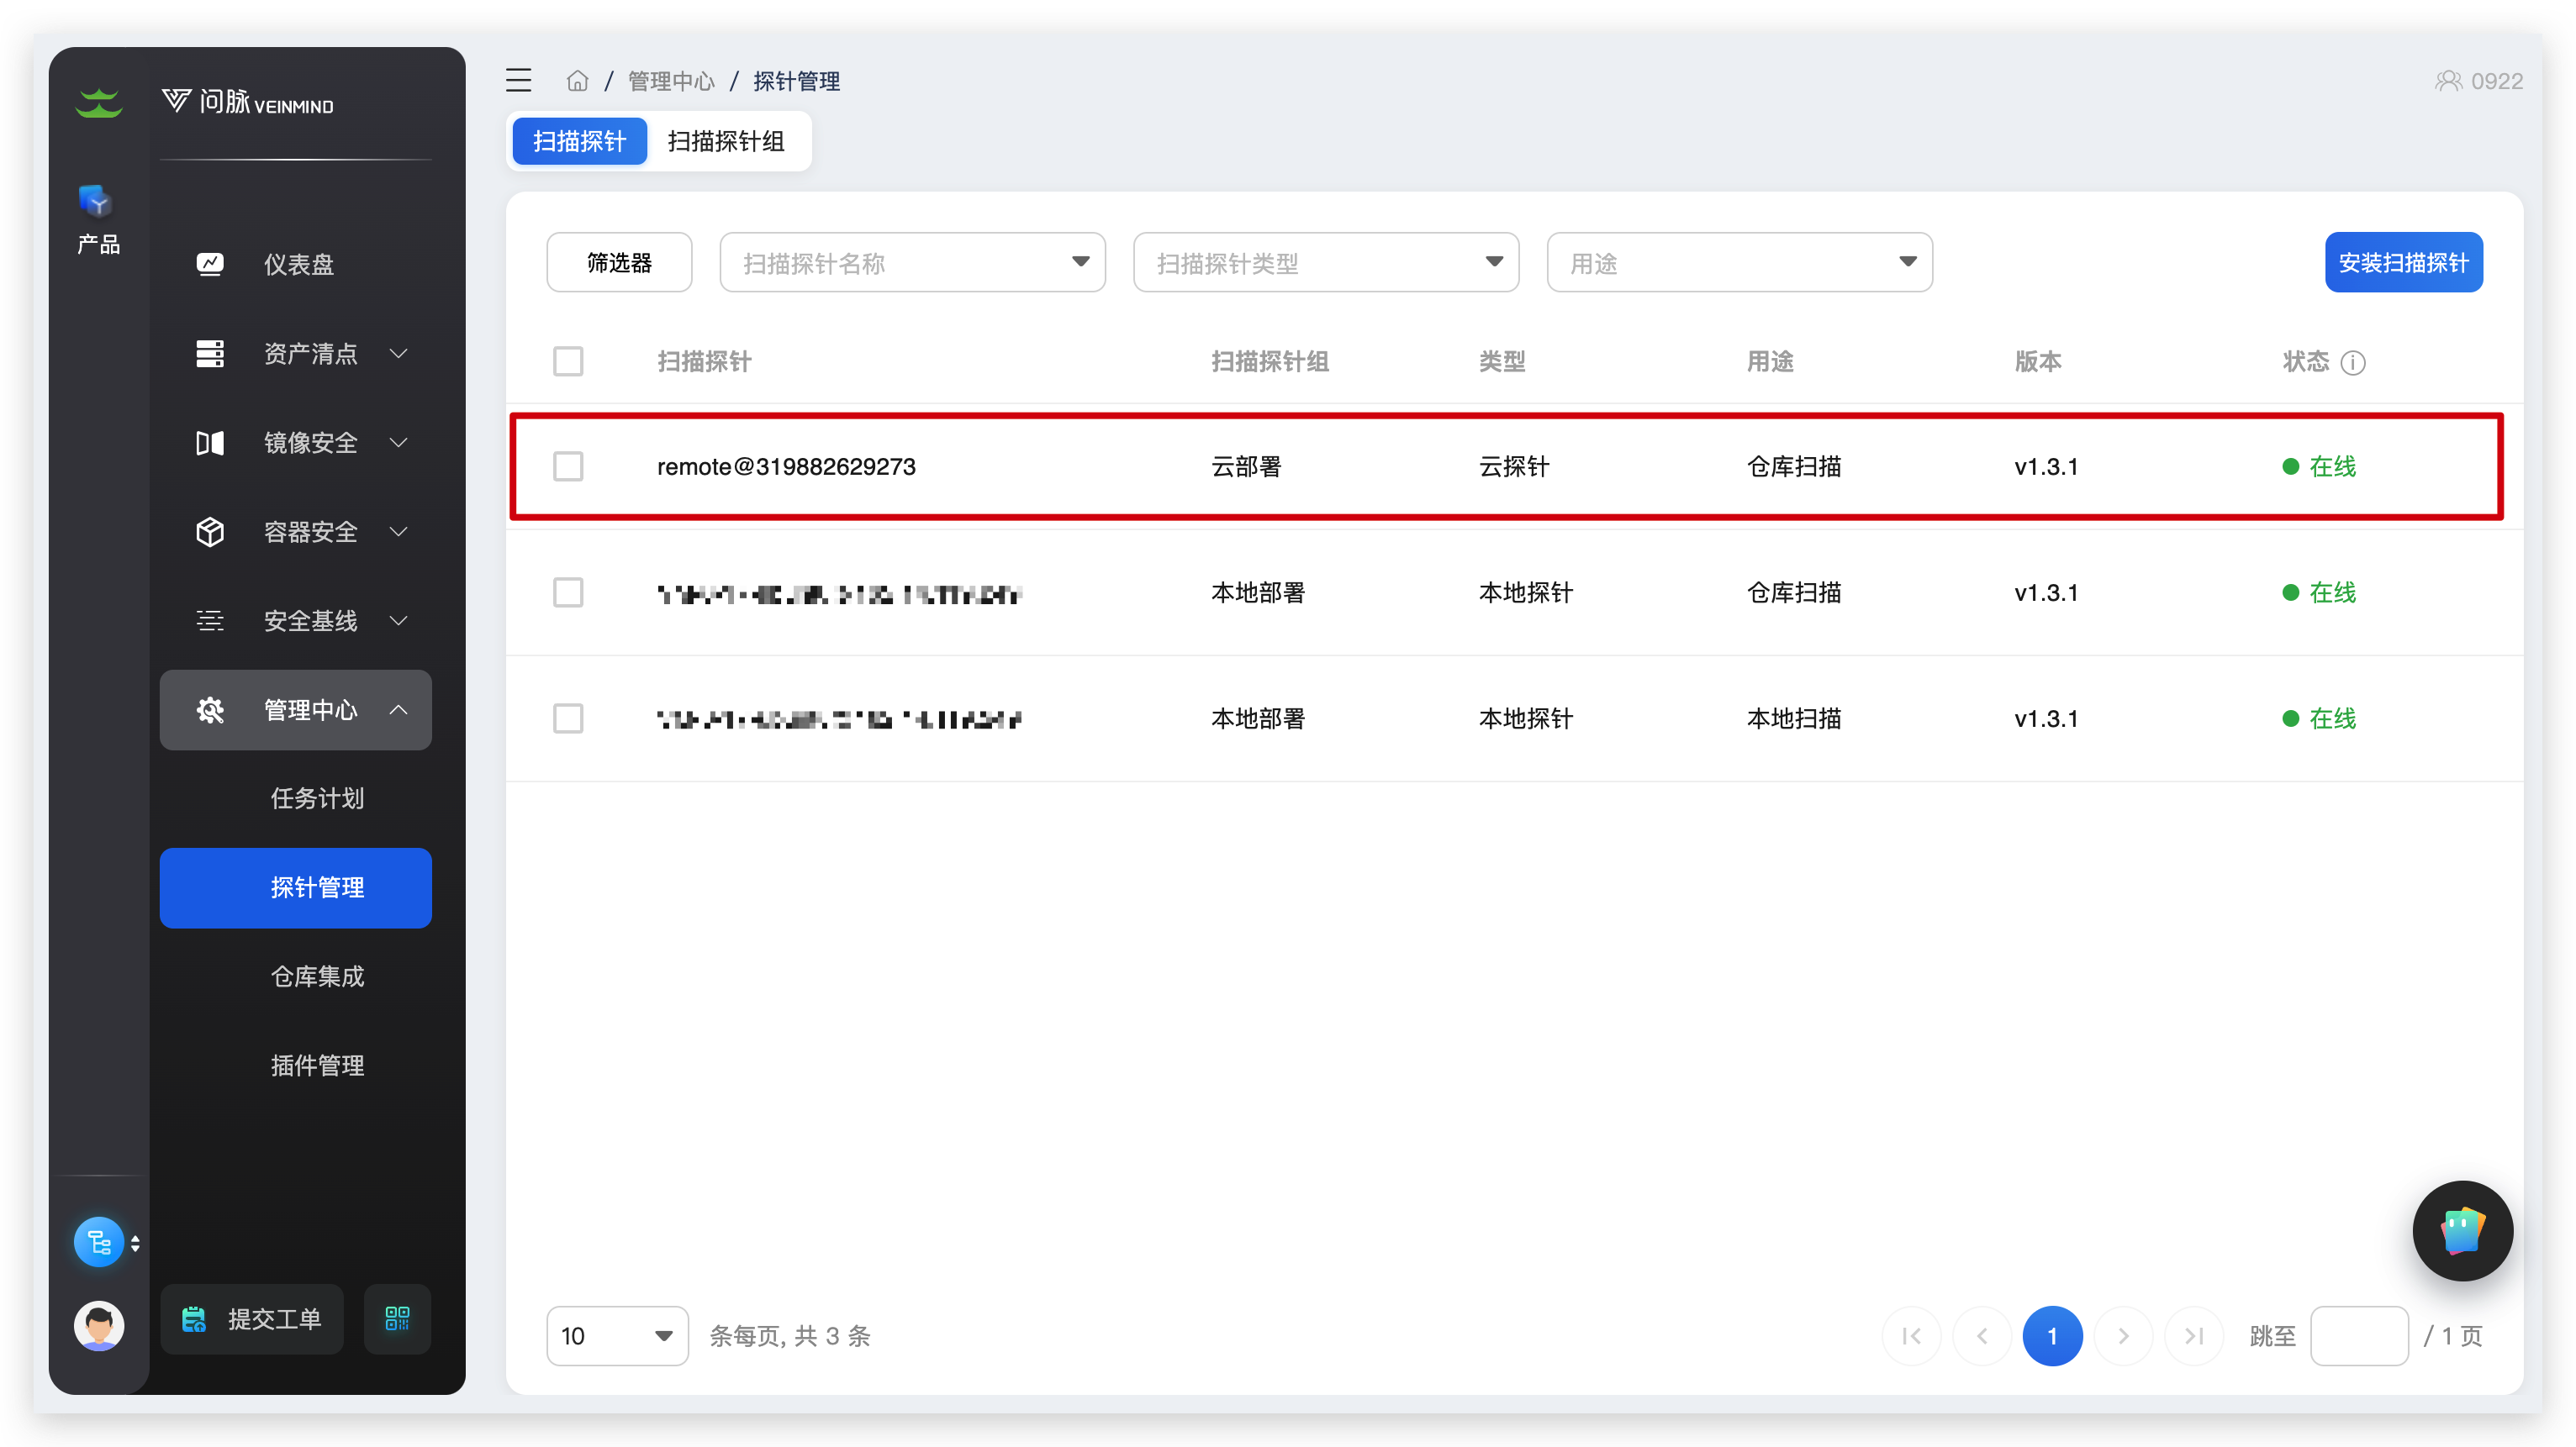Expand the 安全基线 menu chevron

coord(399,621)
